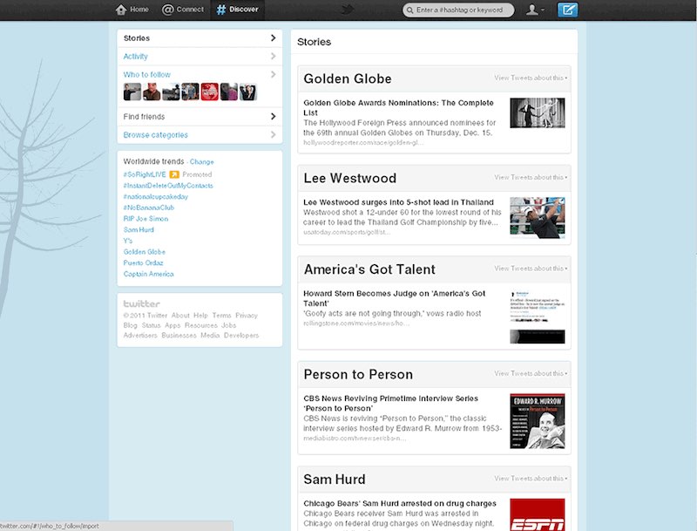Open Golden Globe Awards Nominations headline
The height and width of the screenshot is (531, 697).
pyautogui.click(x=398, y=107)
